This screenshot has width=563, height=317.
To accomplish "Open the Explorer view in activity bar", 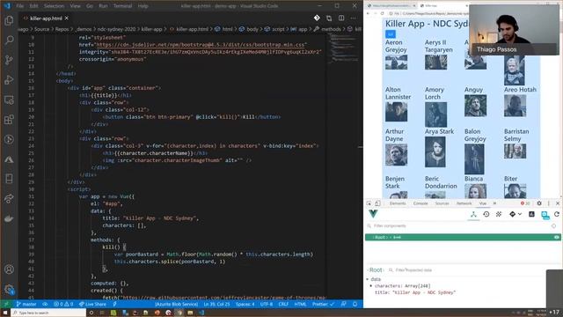I will 9,20.
